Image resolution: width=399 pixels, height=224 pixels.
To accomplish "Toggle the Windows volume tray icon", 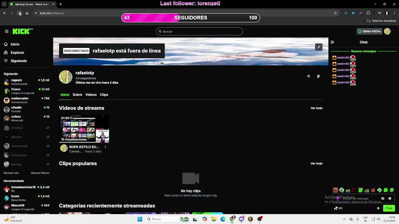I will coord(378,219).
